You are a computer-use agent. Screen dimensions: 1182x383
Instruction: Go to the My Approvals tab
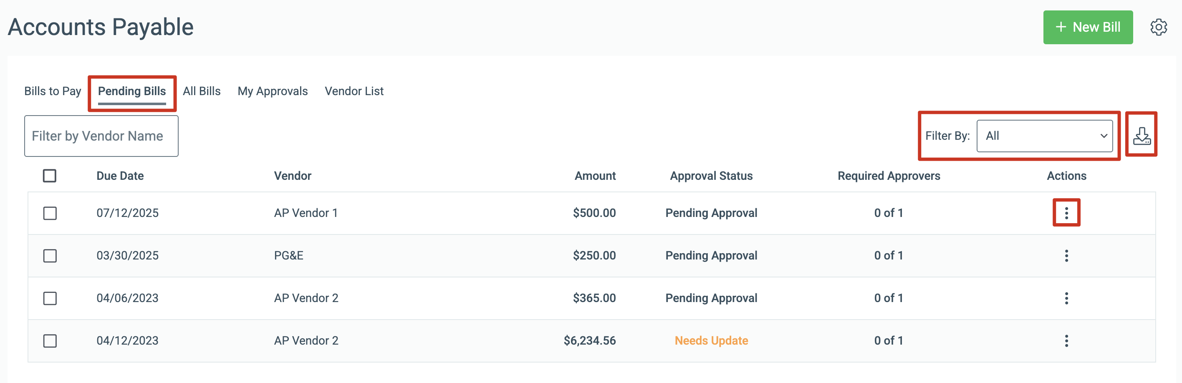coord(273,91)
